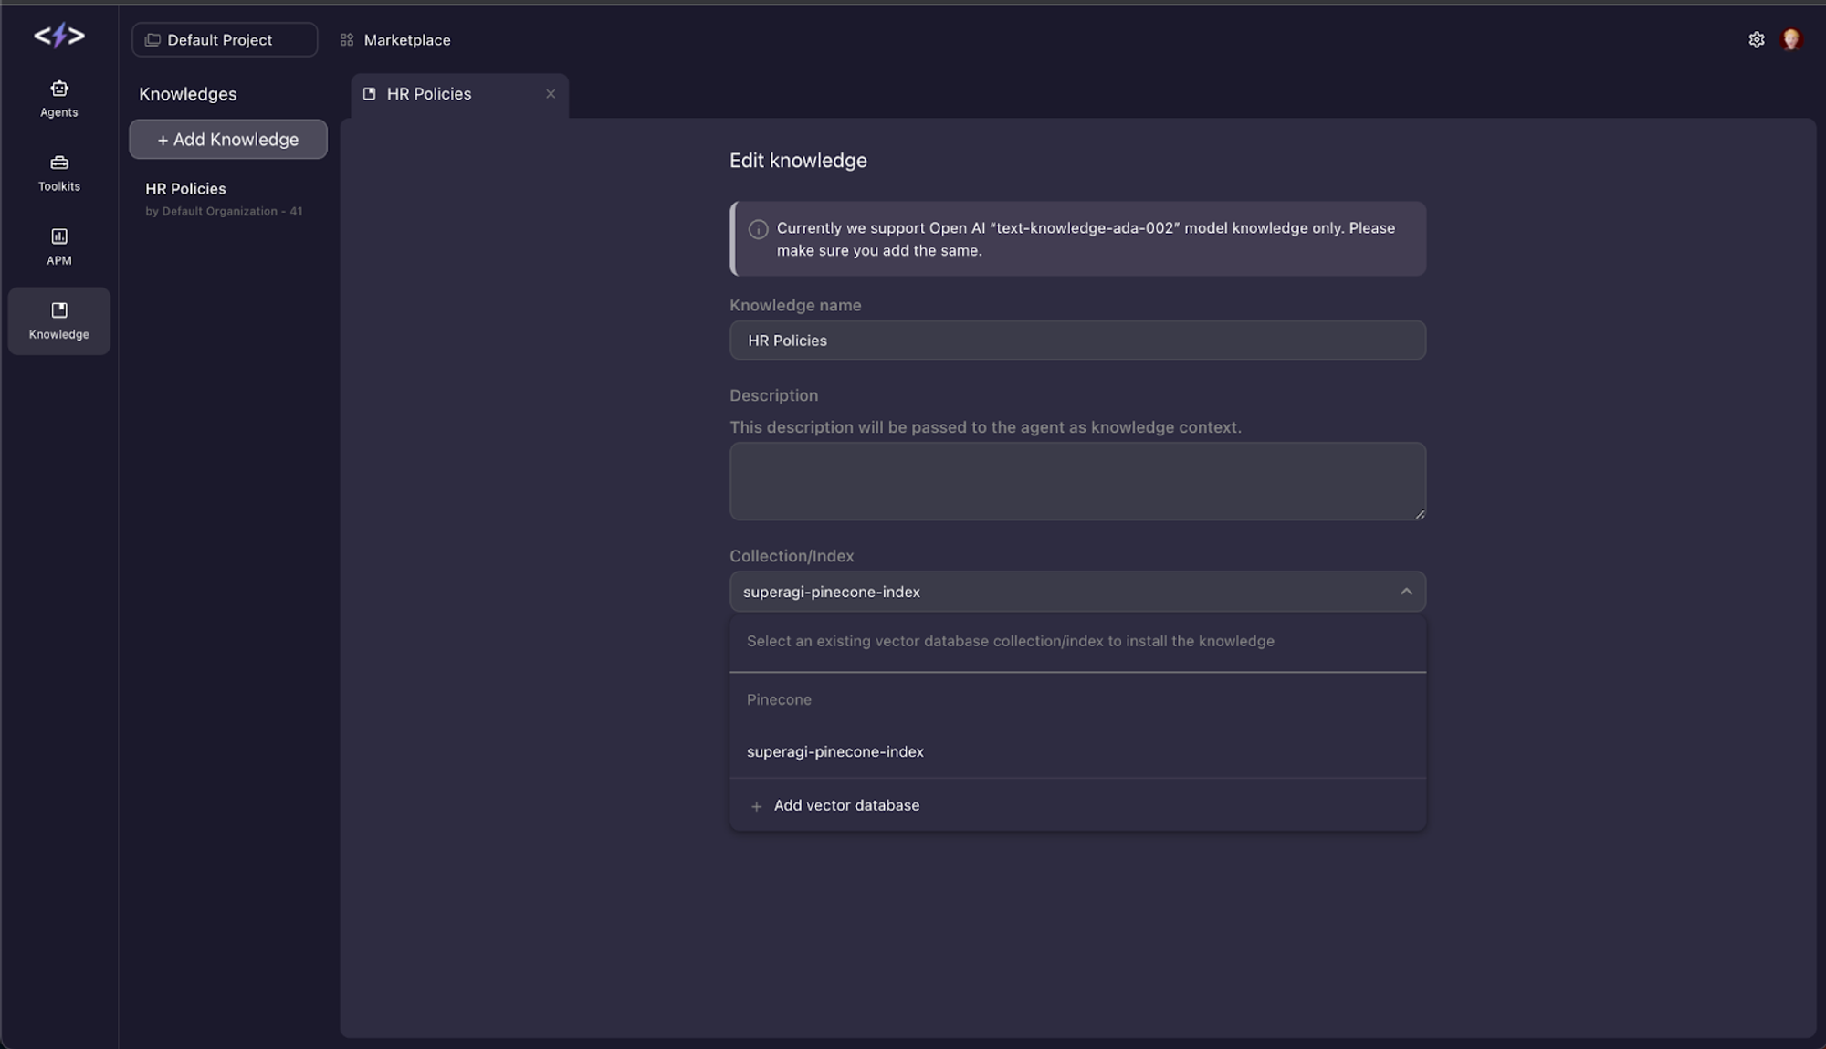Click the Description text area

(1076, 480)
